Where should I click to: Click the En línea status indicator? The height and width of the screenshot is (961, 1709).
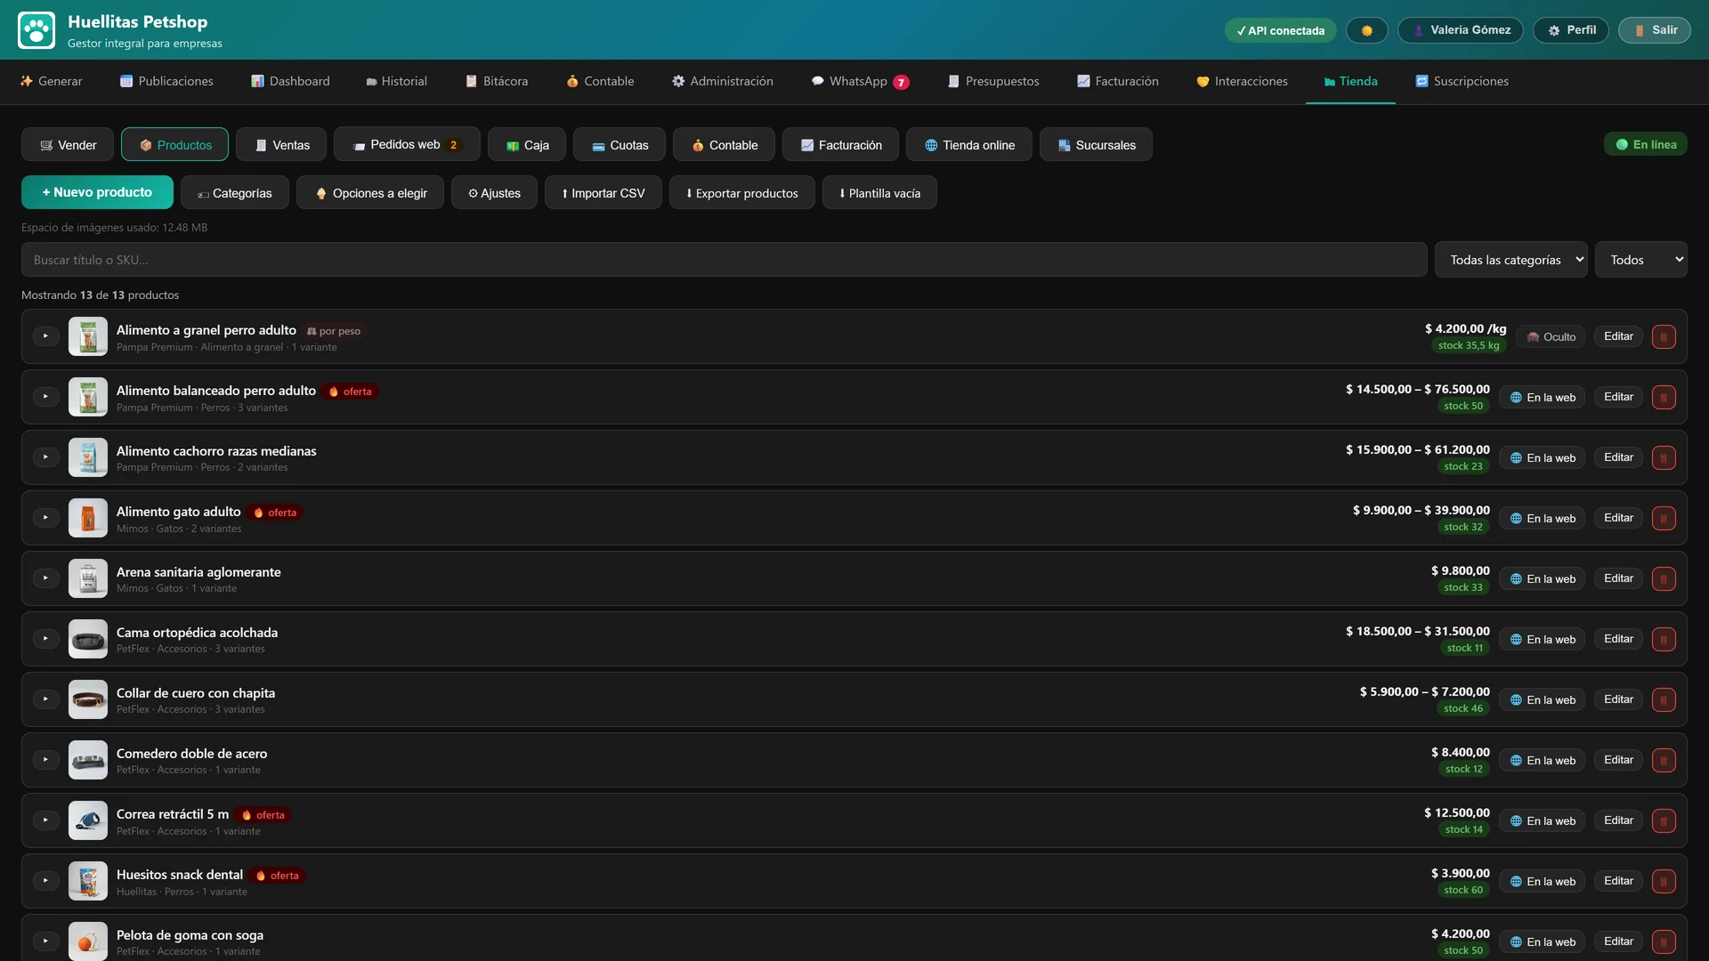coord(1646,144)
